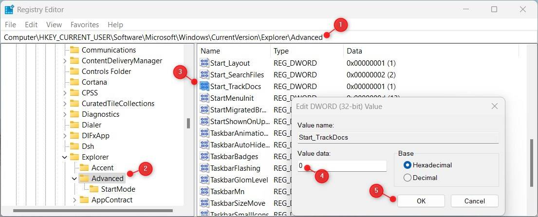The height and width of the screenshot is (217, 538).
Task: Select the Decimal base option
Action: click(x=408, y=178)
